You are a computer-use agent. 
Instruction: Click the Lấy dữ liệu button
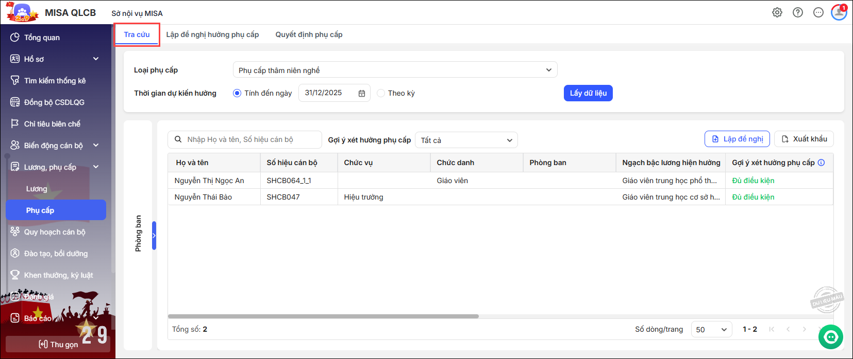point(588,93)
